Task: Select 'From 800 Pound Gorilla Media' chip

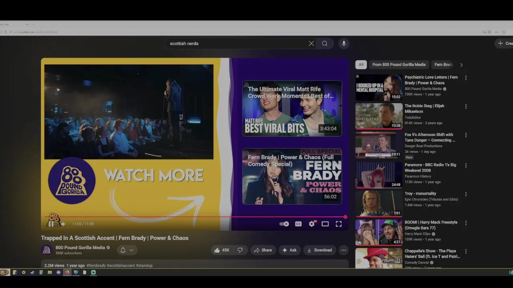Action: pos(399,64)
